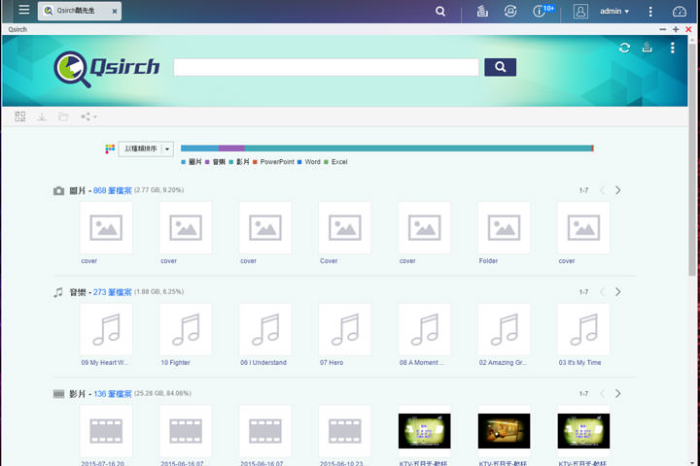Open the main hamburger menu
Viewport: 700px width, 466px height.
point(23,11)
